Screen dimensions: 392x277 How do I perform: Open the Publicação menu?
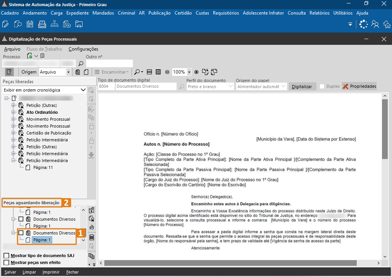coord(160,13)
